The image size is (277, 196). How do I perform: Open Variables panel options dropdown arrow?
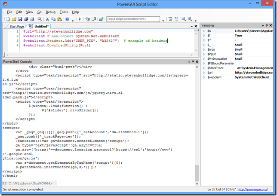[x=263, y=26]
